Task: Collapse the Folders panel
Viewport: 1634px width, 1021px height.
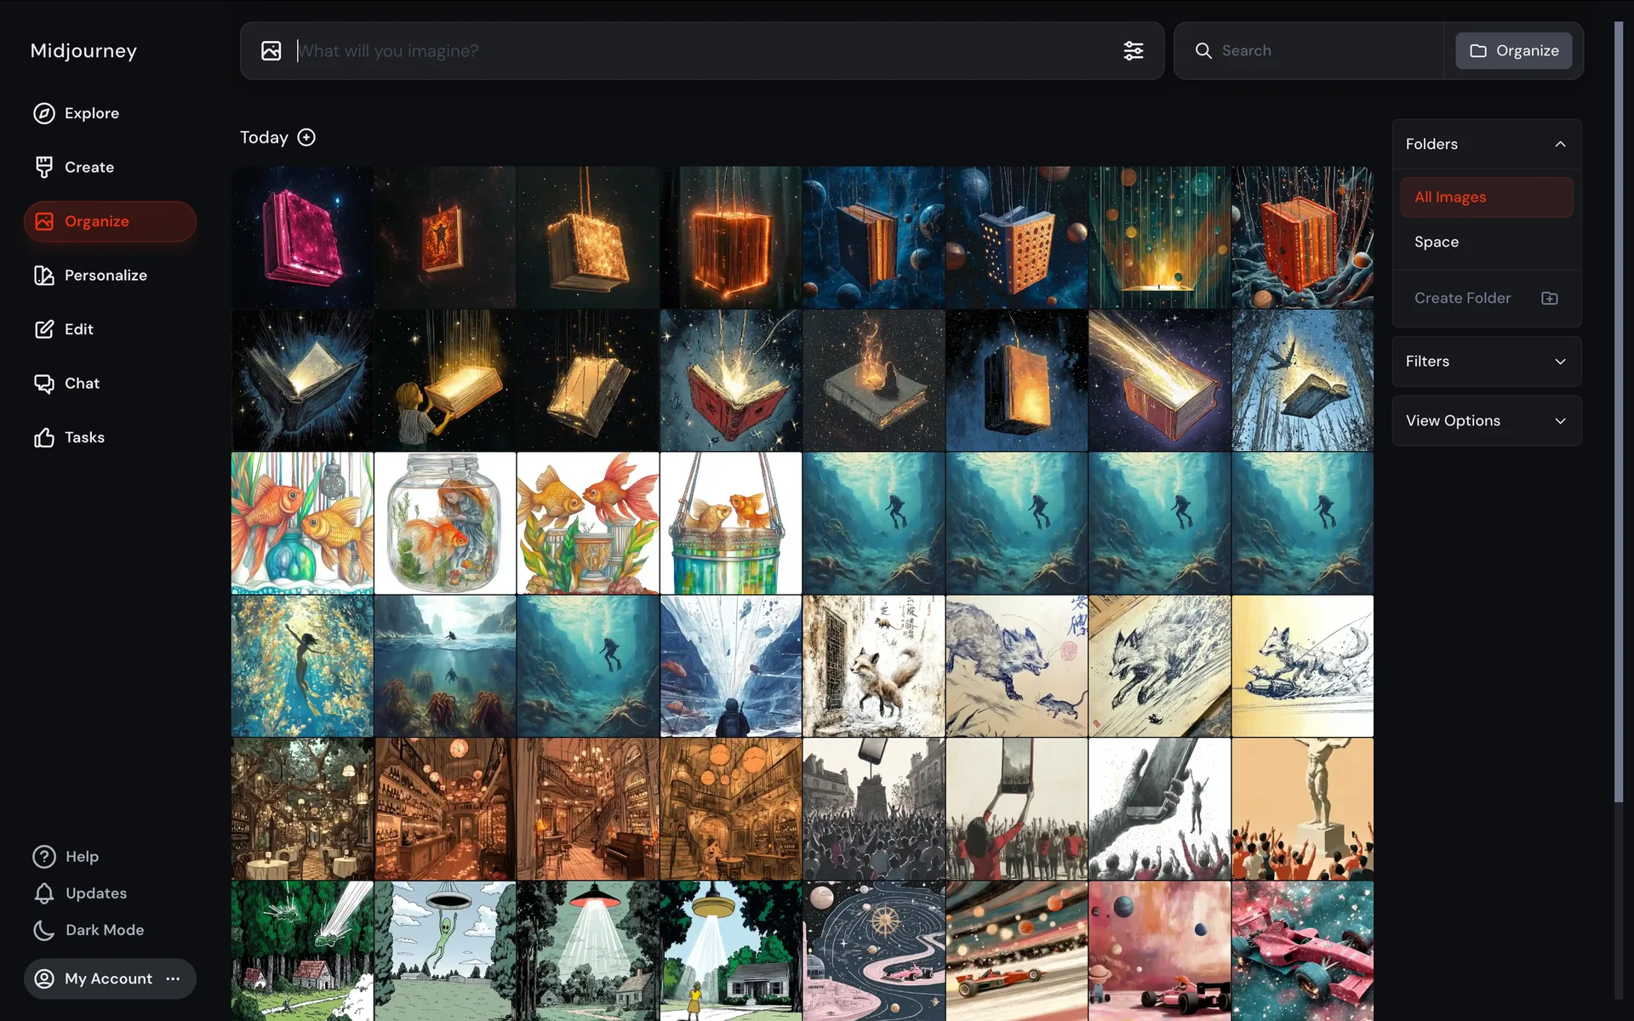Action: [1559, 145]
